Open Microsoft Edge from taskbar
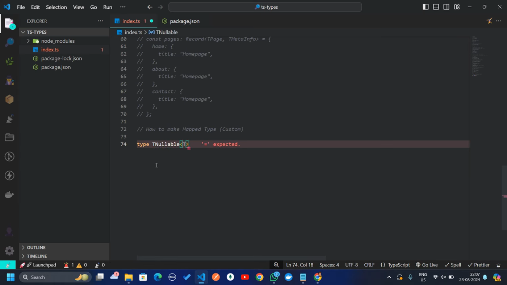Screen dimensions: 507x285 [x=158, y=277]
